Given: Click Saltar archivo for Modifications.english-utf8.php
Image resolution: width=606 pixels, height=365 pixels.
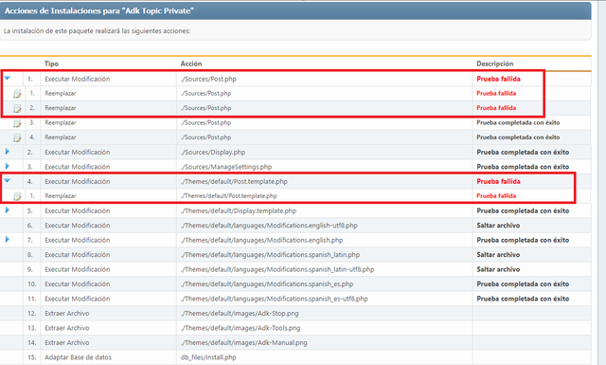Looking at the screenshot, I should pyautogui.click(x=498, y=226).
